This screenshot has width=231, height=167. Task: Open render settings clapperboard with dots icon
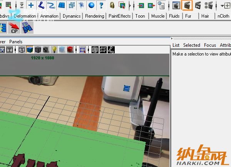(209, 5)
